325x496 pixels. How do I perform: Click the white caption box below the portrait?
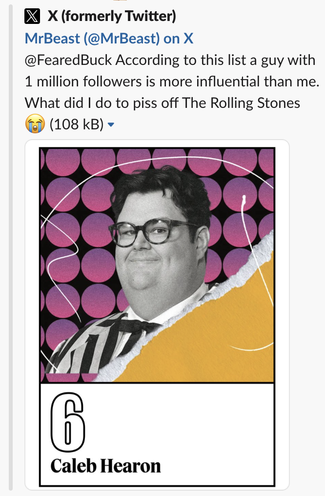(x=157, y=434)
